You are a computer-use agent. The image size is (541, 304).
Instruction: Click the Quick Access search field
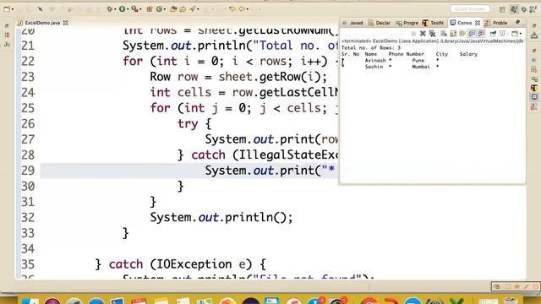pyautogui.click(x=470, y=9)
